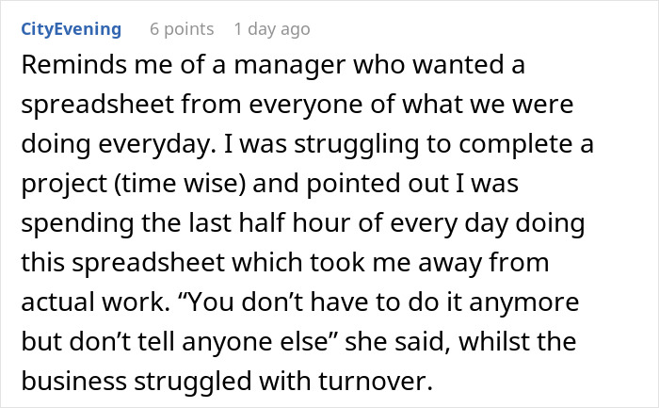The height and width of the screenshot is (408, 659).
Task: Click the word 'complete' in the comment
Action: pyautogui.click(x=515, y=144)
